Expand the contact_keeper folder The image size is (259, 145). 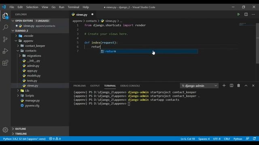tap(40, 46)
